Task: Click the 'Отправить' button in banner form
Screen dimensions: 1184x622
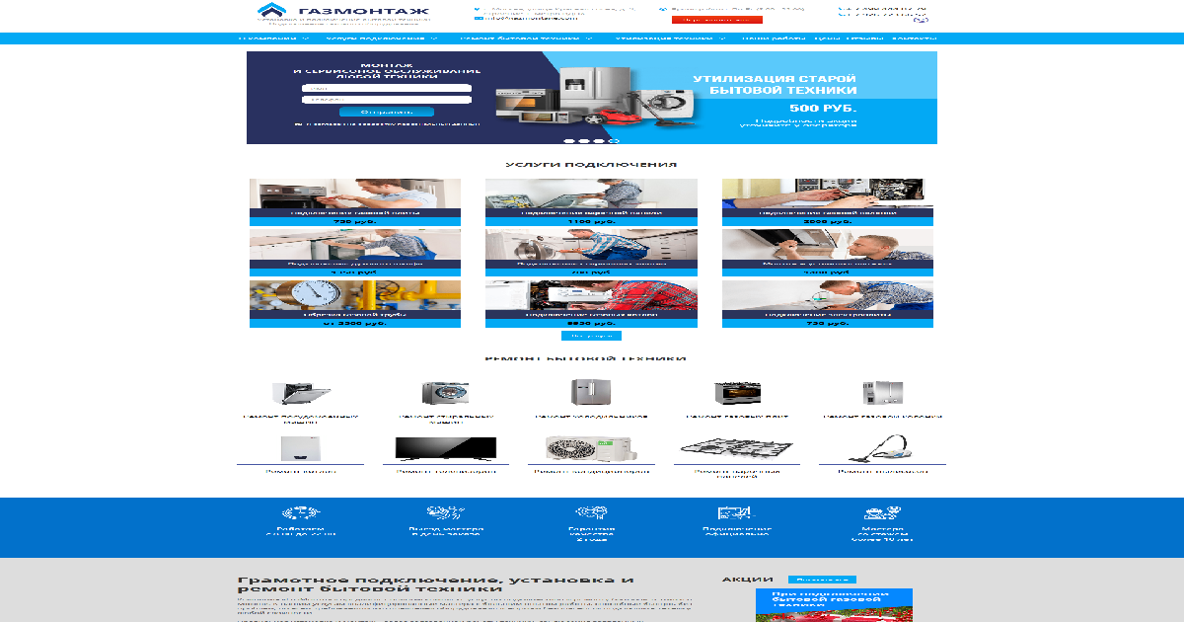Action: click(387, 112)
